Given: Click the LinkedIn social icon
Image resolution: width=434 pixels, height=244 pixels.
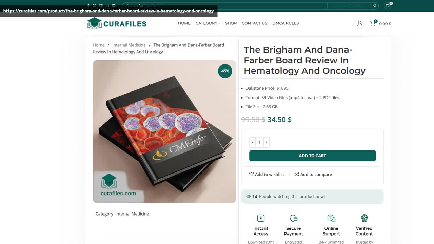Looking at the screenshot, I should pyautogui.click(x=107, y=5).
